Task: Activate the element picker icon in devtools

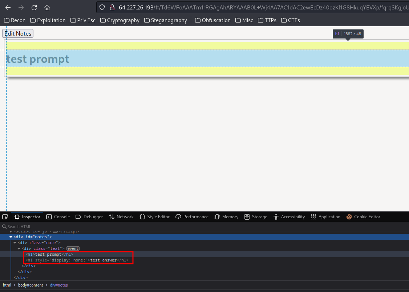Action: [x=5, y=217]
